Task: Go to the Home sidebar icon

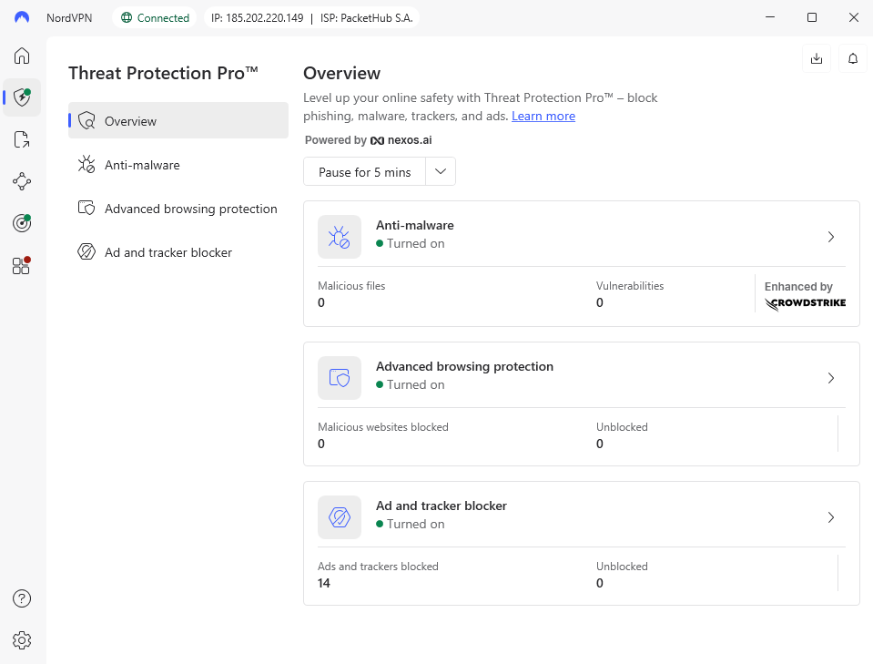Action: (x=22, y=56)
